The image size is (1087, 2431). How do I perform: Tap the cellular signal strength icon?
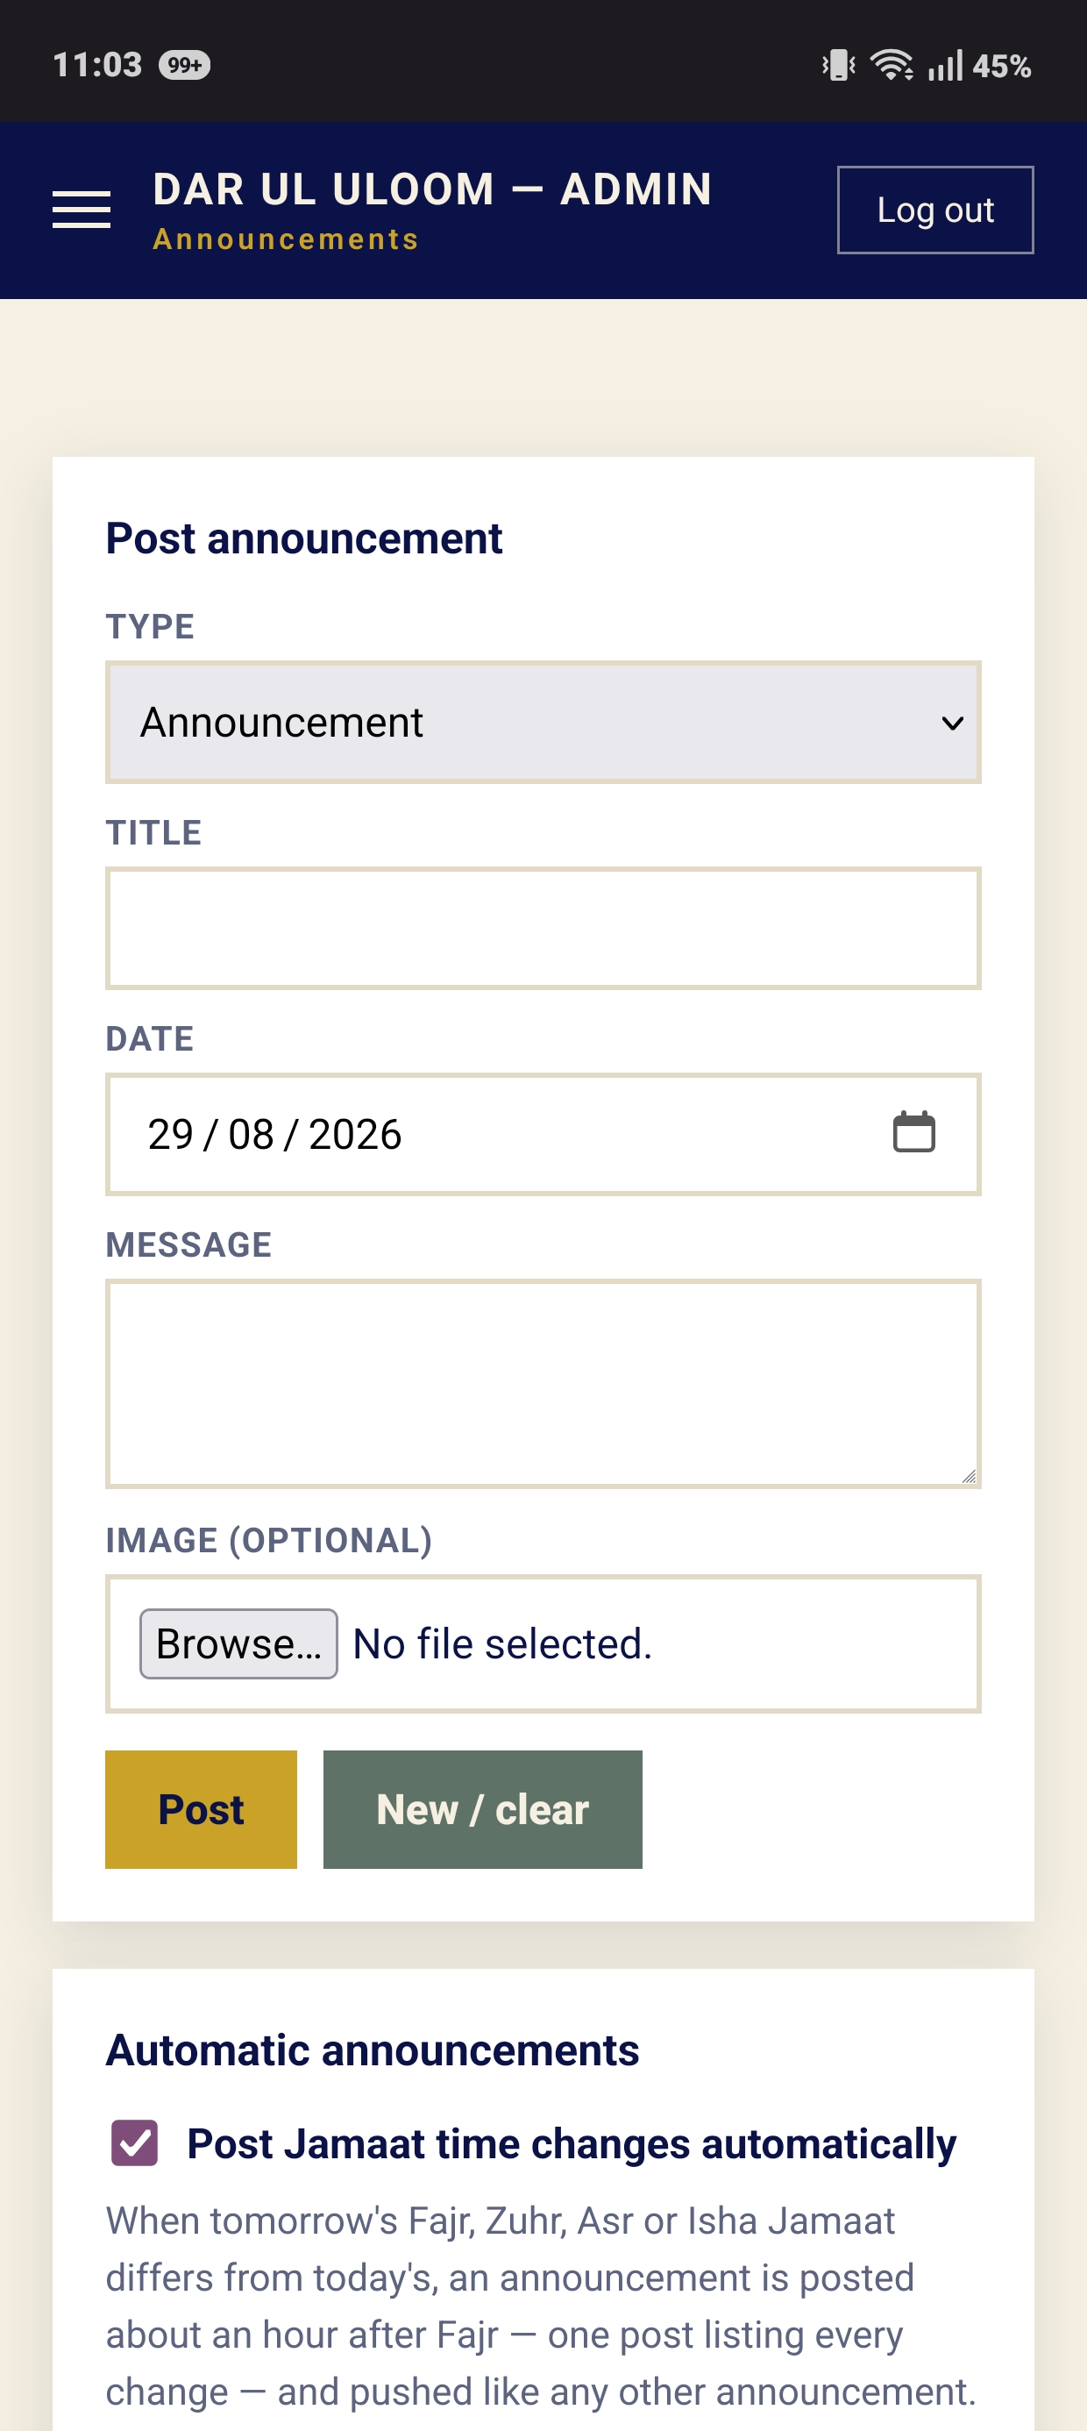[944, 65]
